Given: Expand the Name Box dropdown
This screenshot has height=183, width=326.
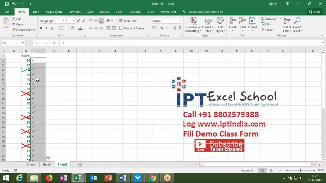Looking at the screenshot, I should [x=23, y=43].
